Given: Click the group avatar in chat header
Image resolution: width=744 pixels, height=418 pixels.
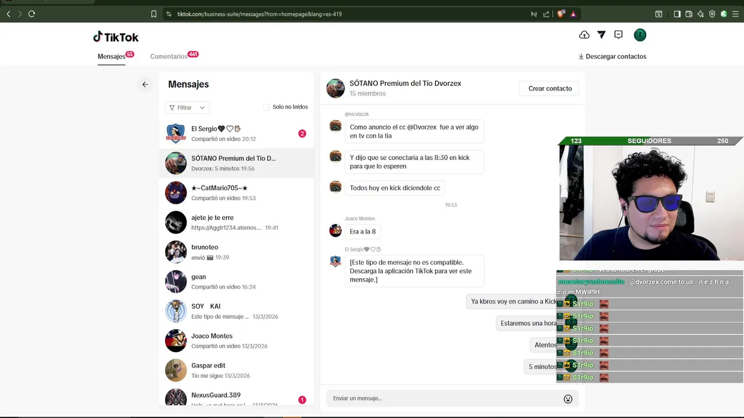Looking at the screenshot, I should 335,88.
